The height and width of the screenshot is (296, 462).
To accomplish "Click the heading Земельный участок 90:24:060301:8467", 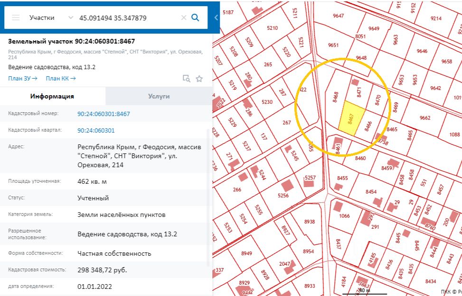I will pos(71,41).
